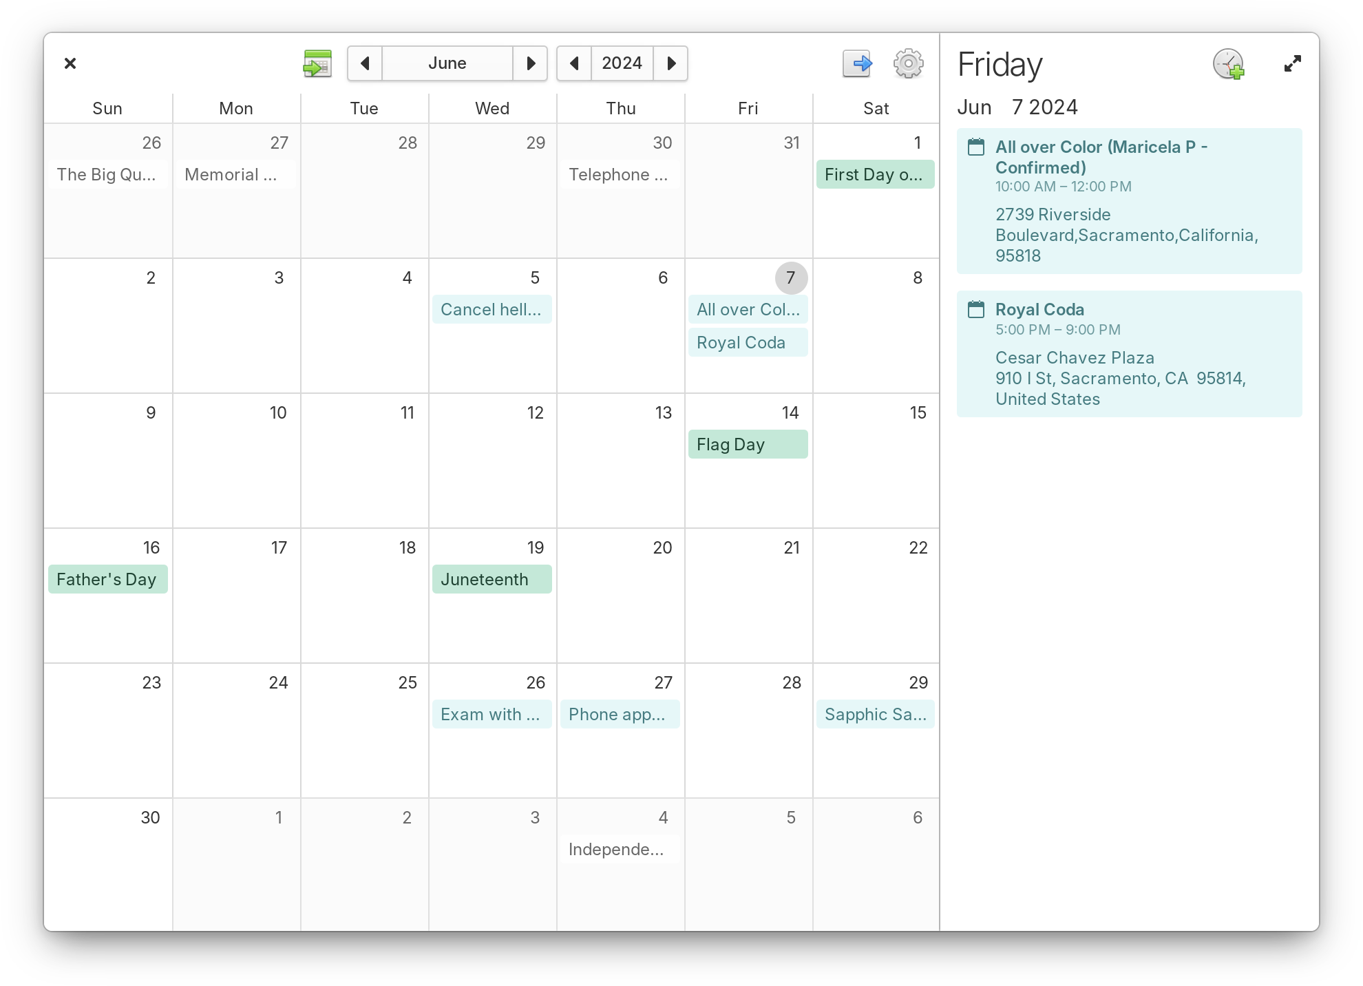Navigate to next month with right arrow

tap(532, 63)
